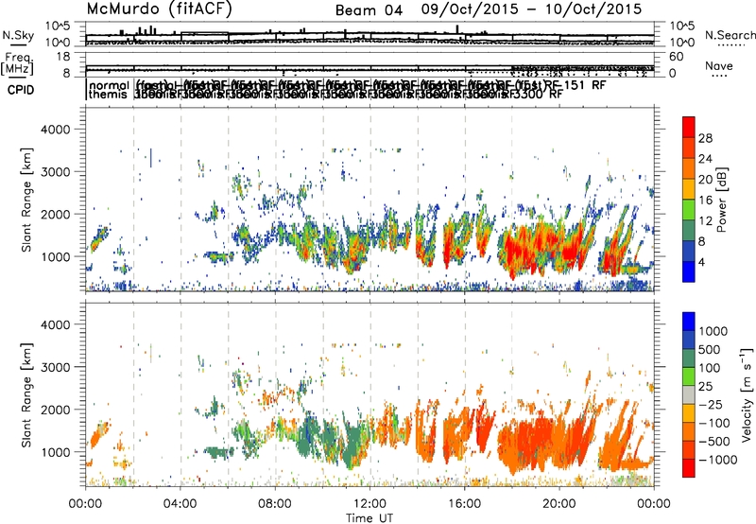Click the "N.Search" legend label
Screen dimensions: 756x524
[x=730, y=35]
